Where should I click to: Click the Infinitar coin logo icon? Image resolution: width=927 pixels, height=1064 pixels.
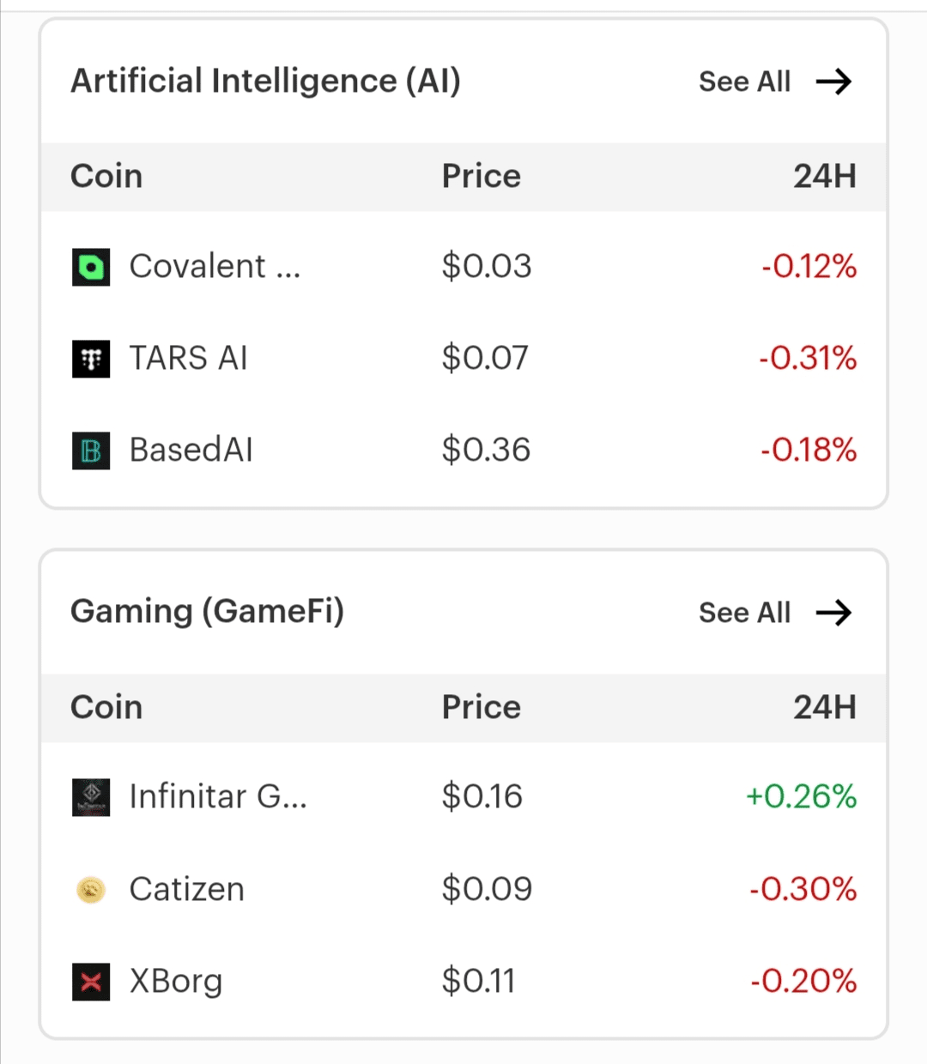(x=91, y=797)
